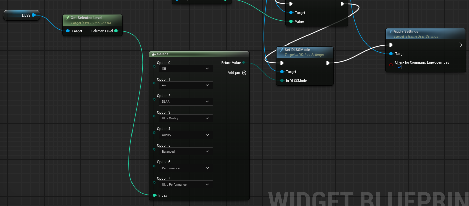Click Apply Settings execution output pin

pos(460,45)
